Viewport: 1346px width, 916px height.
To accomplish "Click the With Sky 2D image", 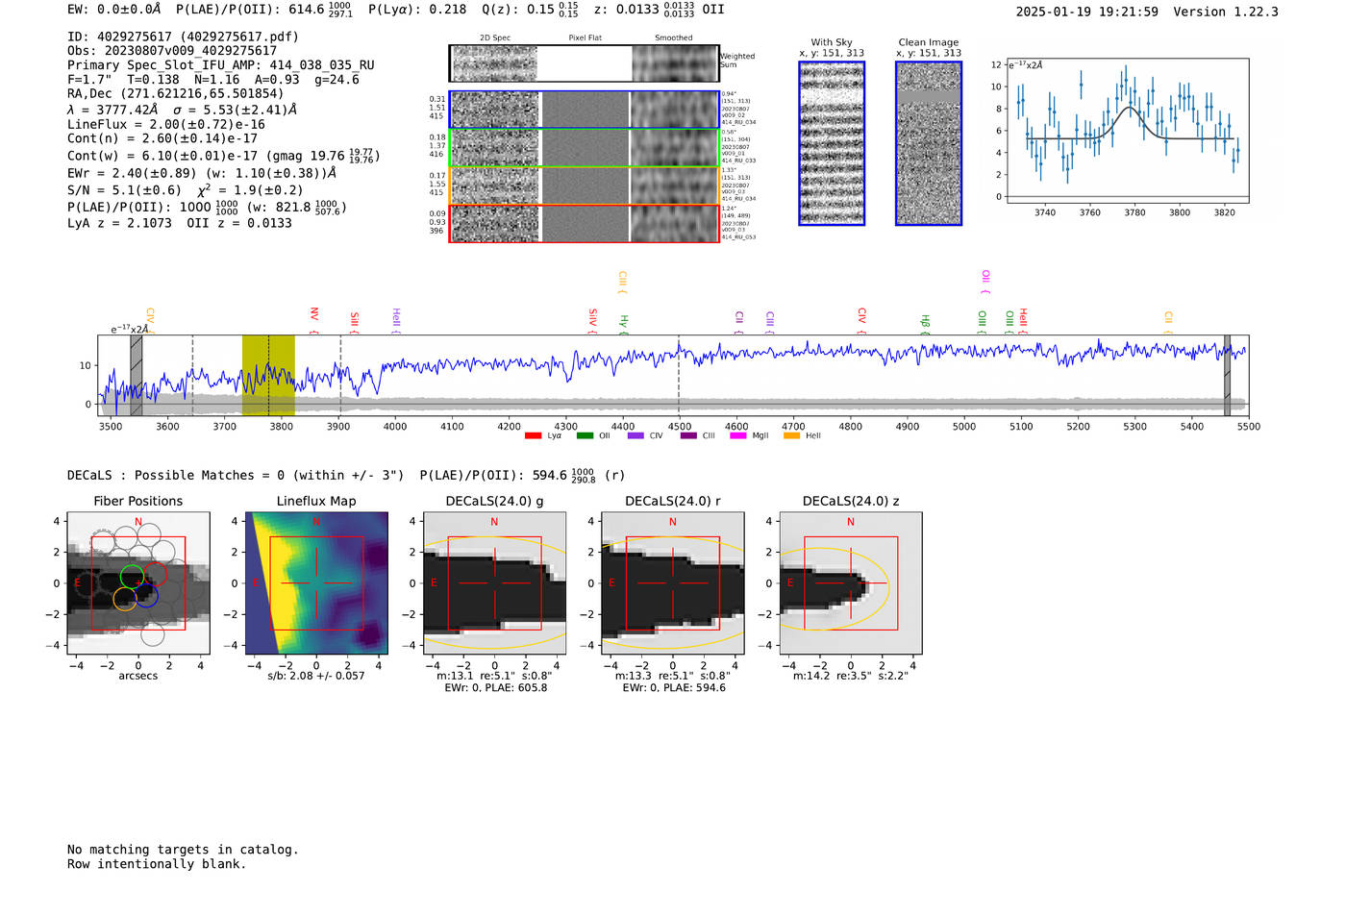I will coord(832,143).
